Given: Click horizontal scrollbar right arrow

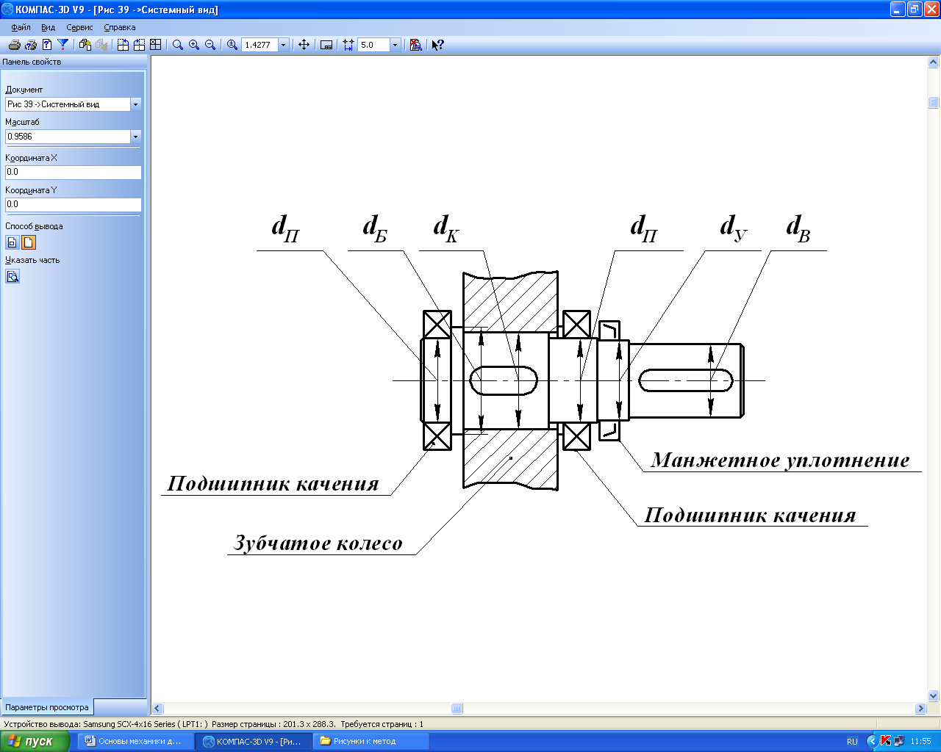Looking at the screenshot, I should [x=920, y=709].
